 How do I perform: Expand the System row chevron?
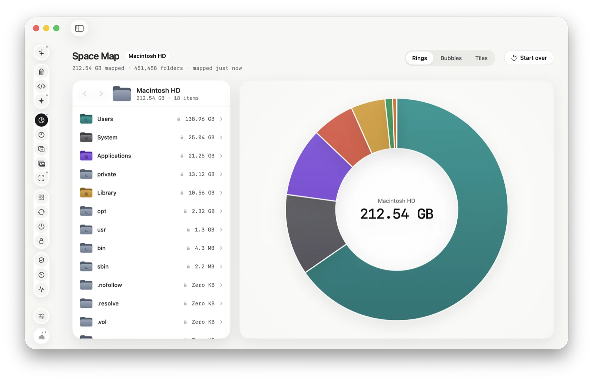221,137
